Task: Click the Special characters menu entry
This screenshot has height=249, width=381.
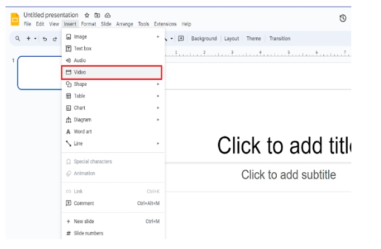Action: coord(113,161)
